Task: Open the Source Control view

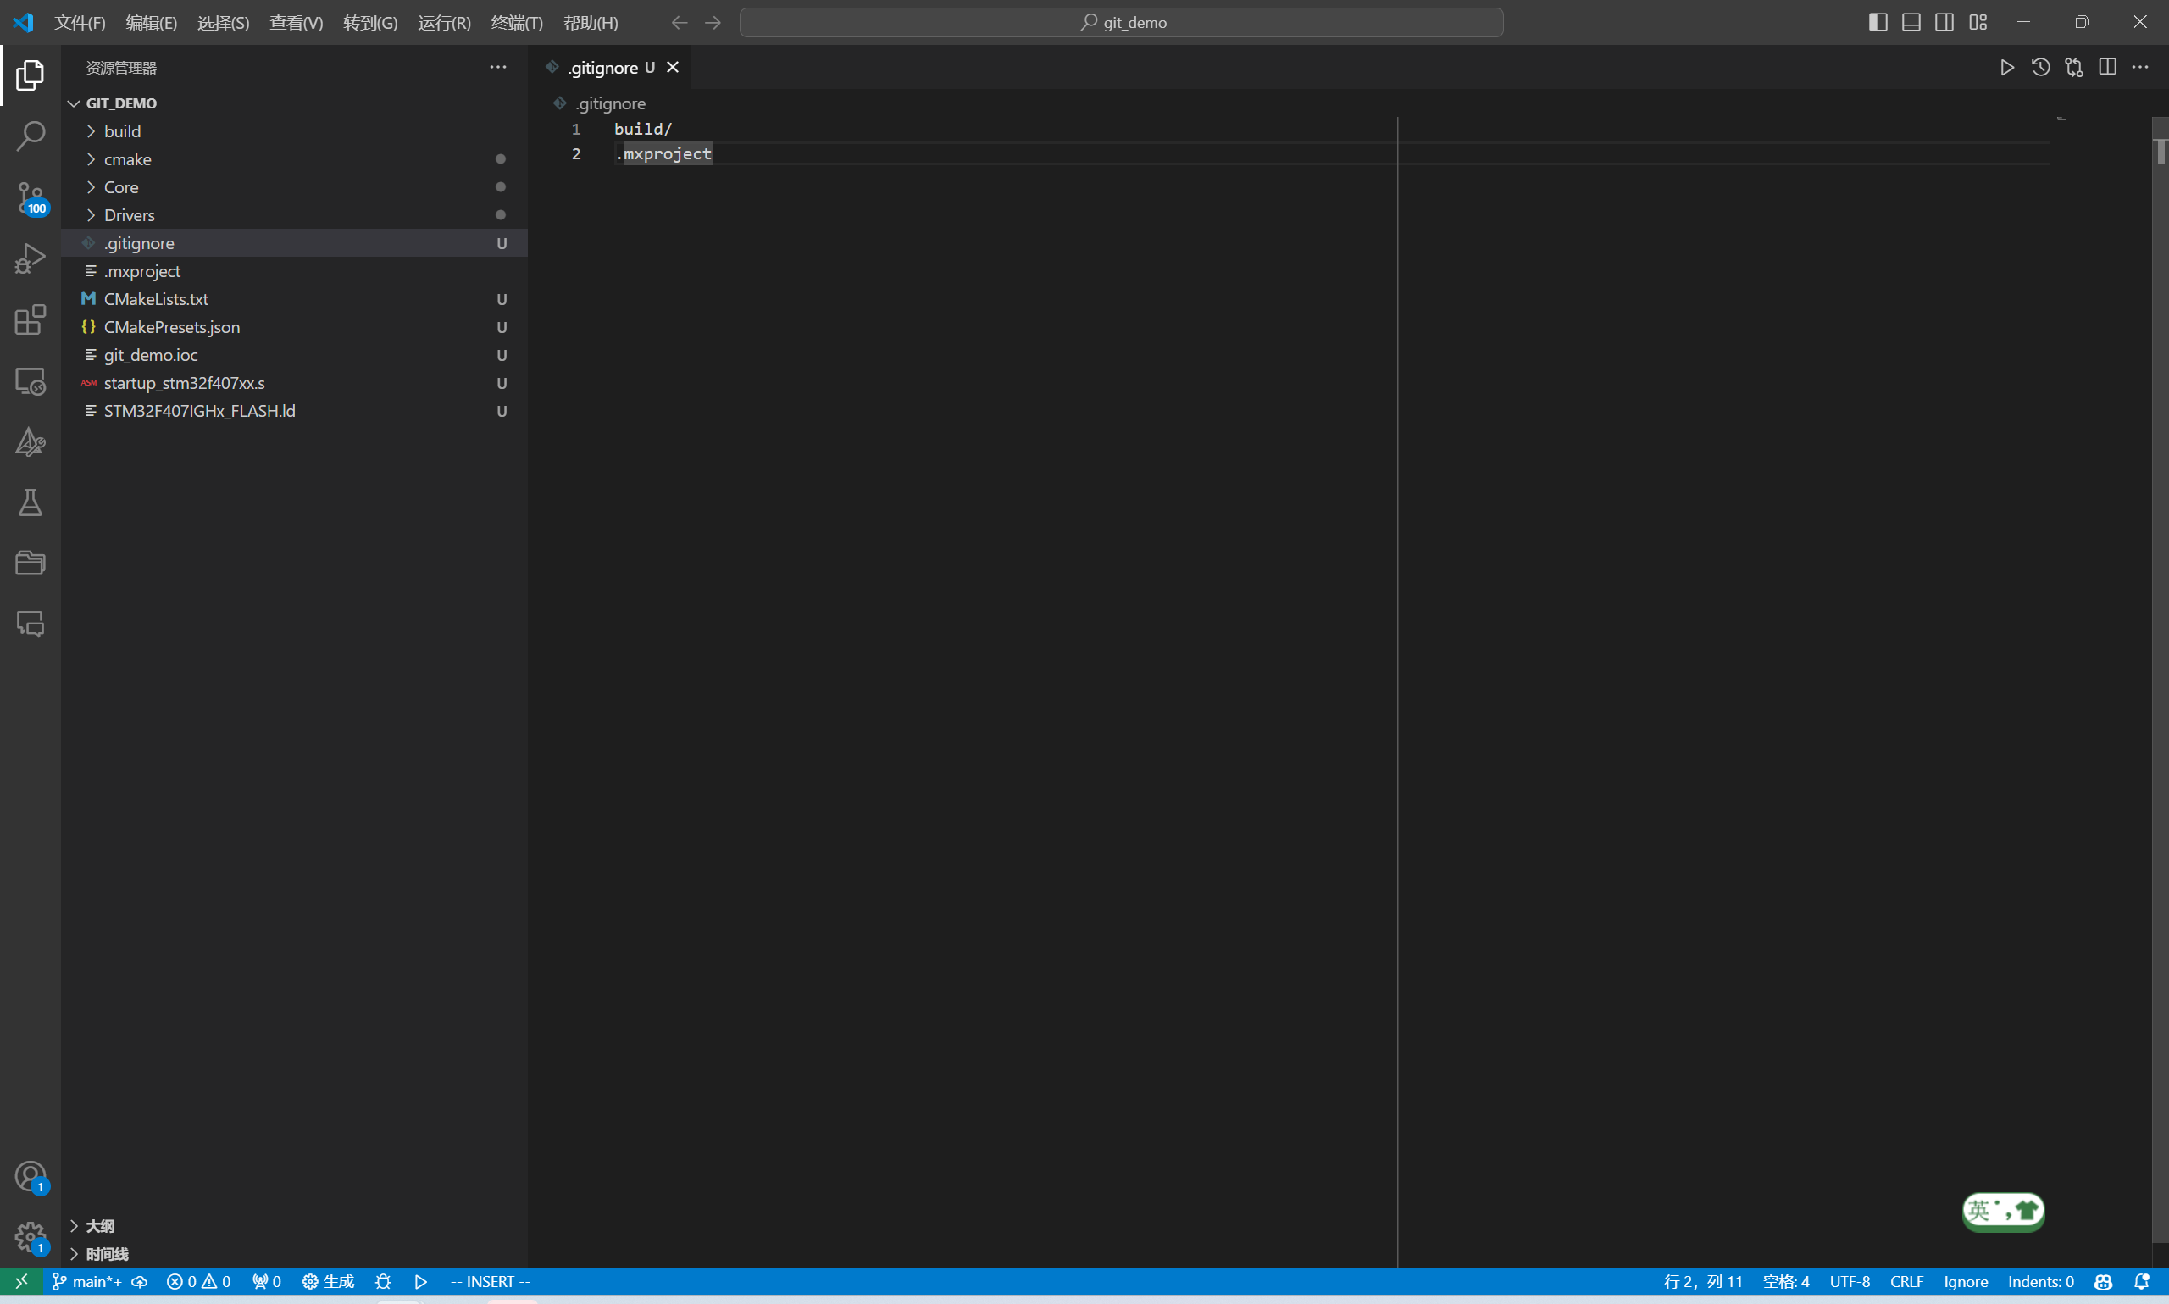Action: (30, 197)
